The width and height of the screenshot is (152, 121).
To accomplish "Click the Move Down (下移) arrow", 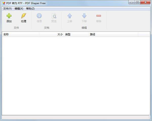I will coord(84,16).
